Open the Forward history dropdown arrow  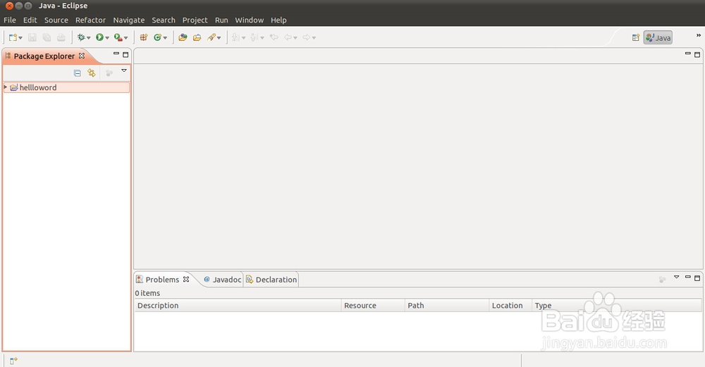click(314, 38)
